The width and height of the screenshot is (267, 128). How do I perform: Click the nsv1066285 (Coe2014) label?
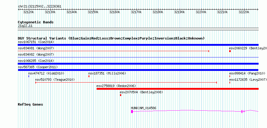tap(36, 61)
